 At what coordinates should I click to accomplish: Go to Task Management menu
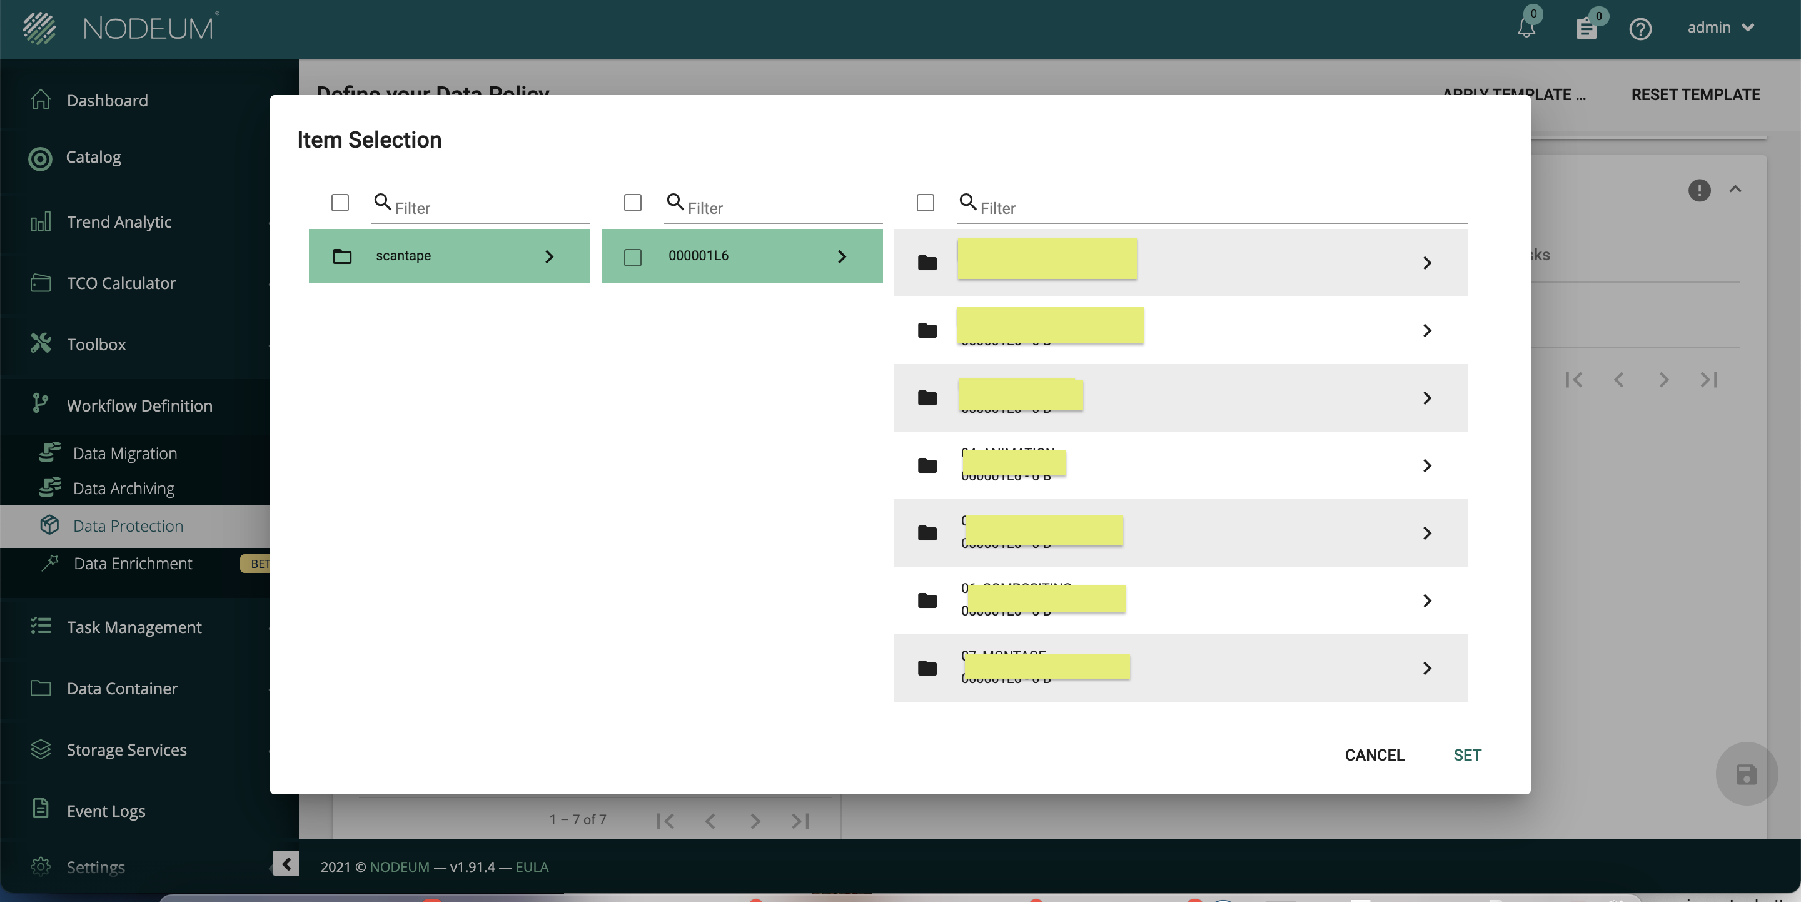[134, 627]
